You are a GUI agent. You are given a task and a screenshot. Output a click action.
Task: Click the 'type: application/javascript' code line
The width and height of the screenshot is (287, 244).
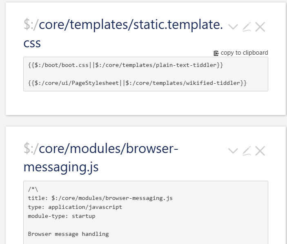click(x=75, y=207)
